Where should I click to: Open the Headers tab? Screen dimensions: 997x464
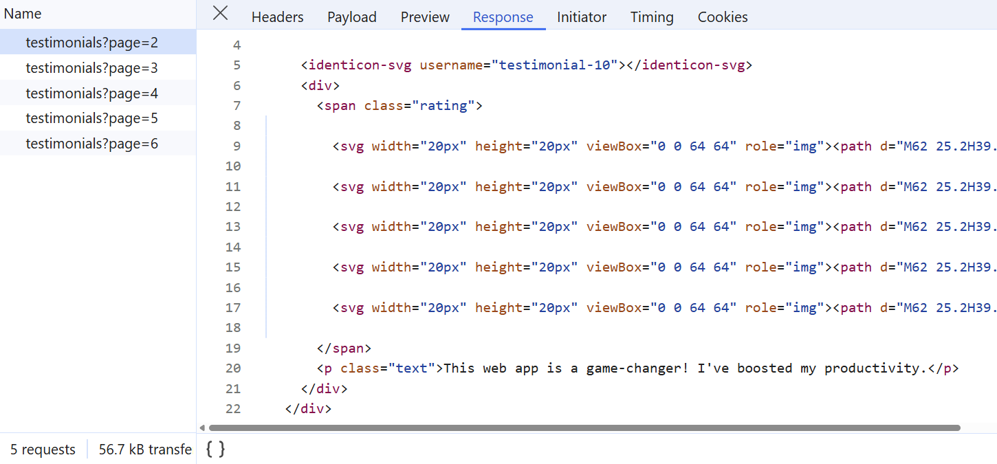pos(277,16)
